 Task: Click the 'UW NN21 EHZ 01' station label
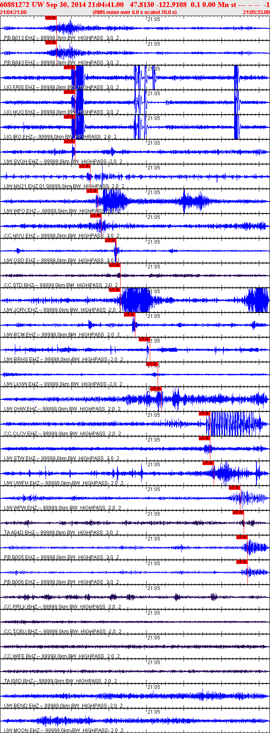(25, 186)
